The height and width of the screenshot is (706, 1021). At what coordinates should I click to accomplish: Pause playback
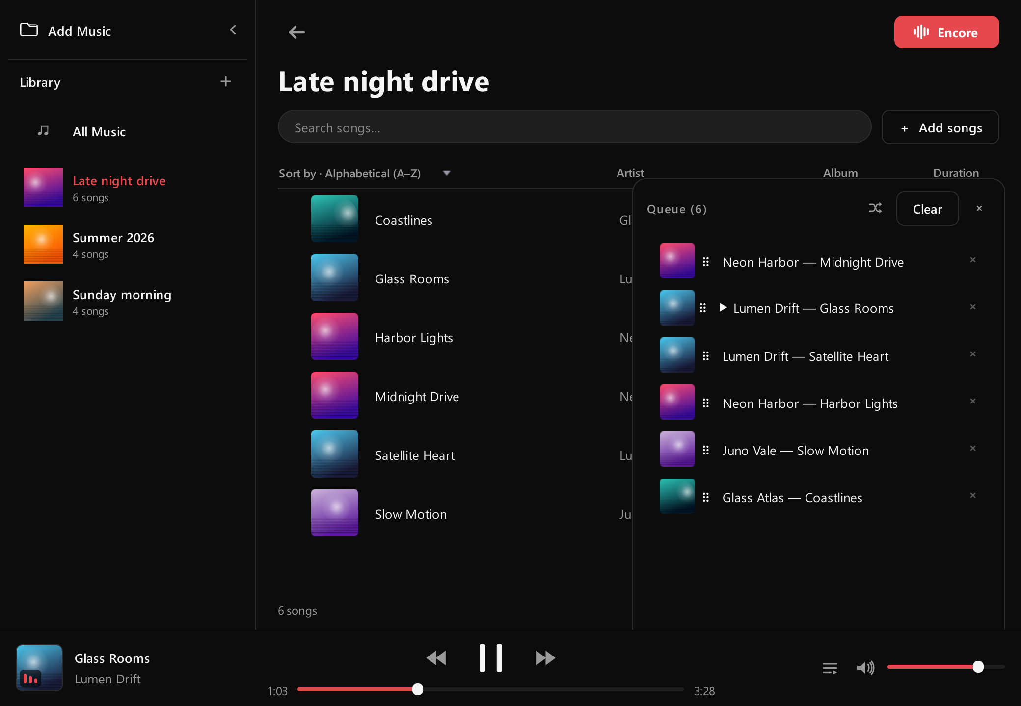tap(491, 657)
